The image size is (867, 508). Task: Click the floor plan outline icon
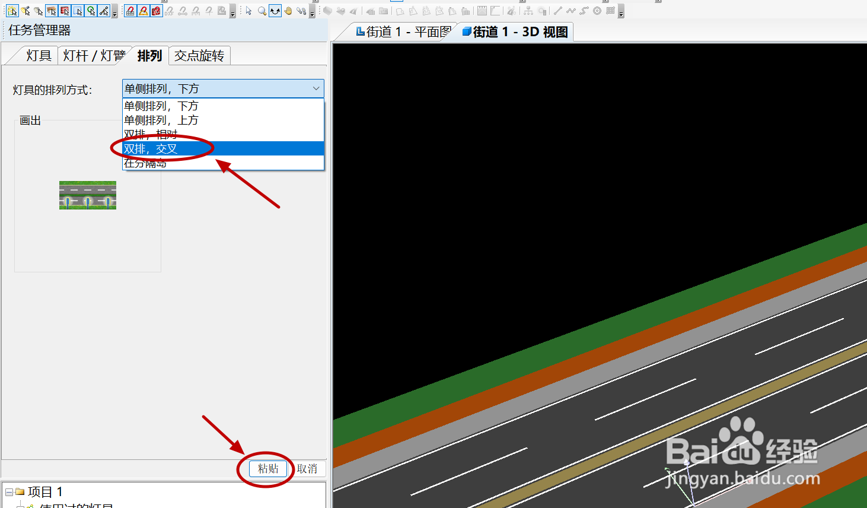click(400, 11)
